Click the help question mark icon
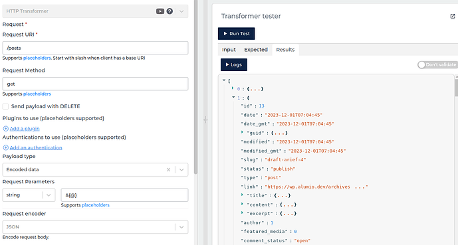The width and height of the screenshot is (458, 245). 170,11
